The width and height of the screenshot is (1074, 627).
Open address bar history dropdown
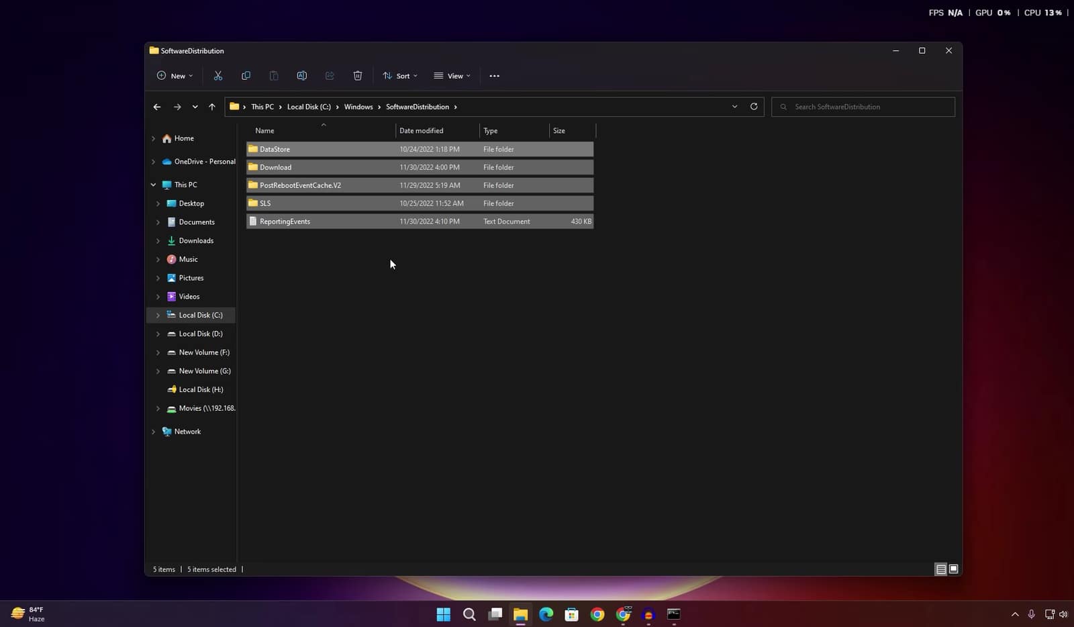point(734,107)
